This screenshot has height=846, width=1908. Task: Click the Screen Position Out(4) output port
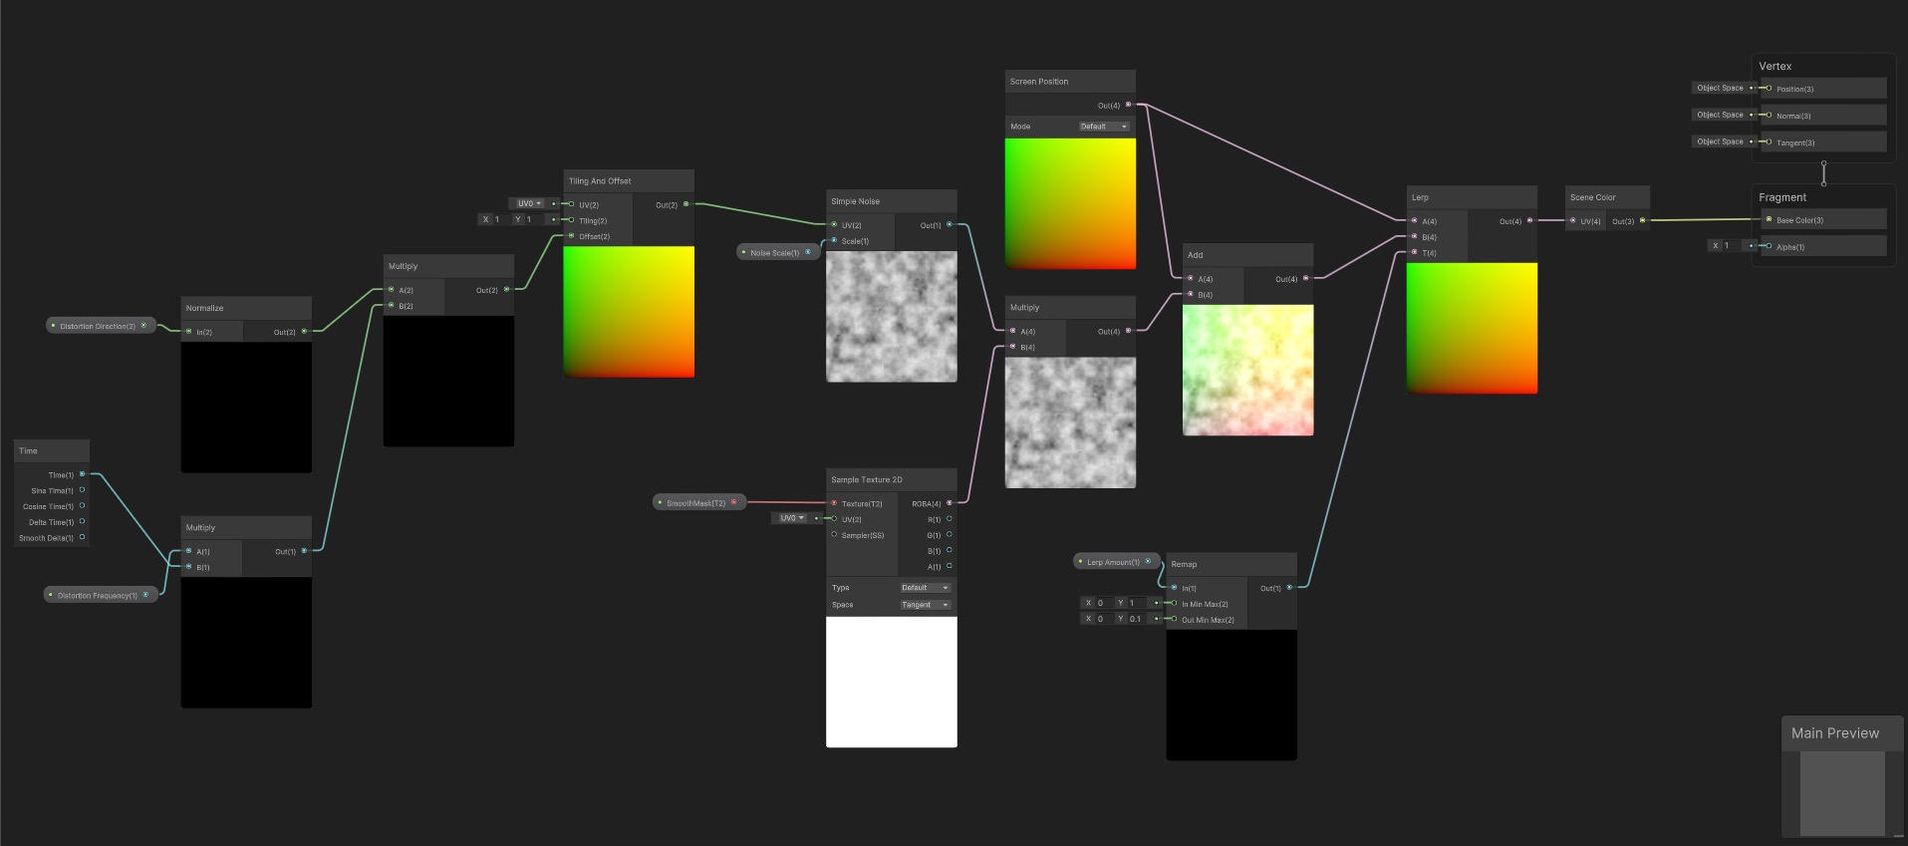pyautogui.click(x=1128, y=105)
